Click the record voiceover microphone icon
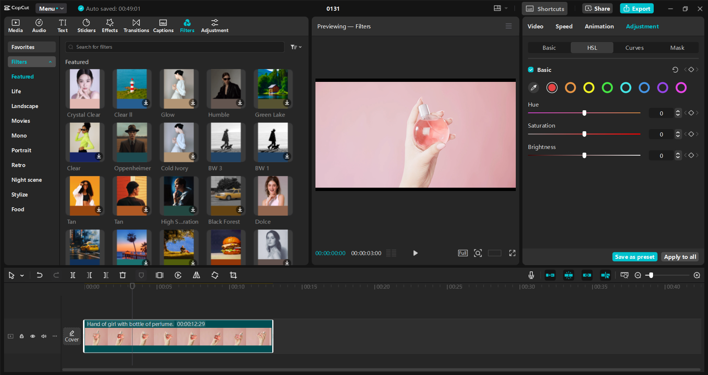The image size is (708, 375). click(x=531, y=275)
